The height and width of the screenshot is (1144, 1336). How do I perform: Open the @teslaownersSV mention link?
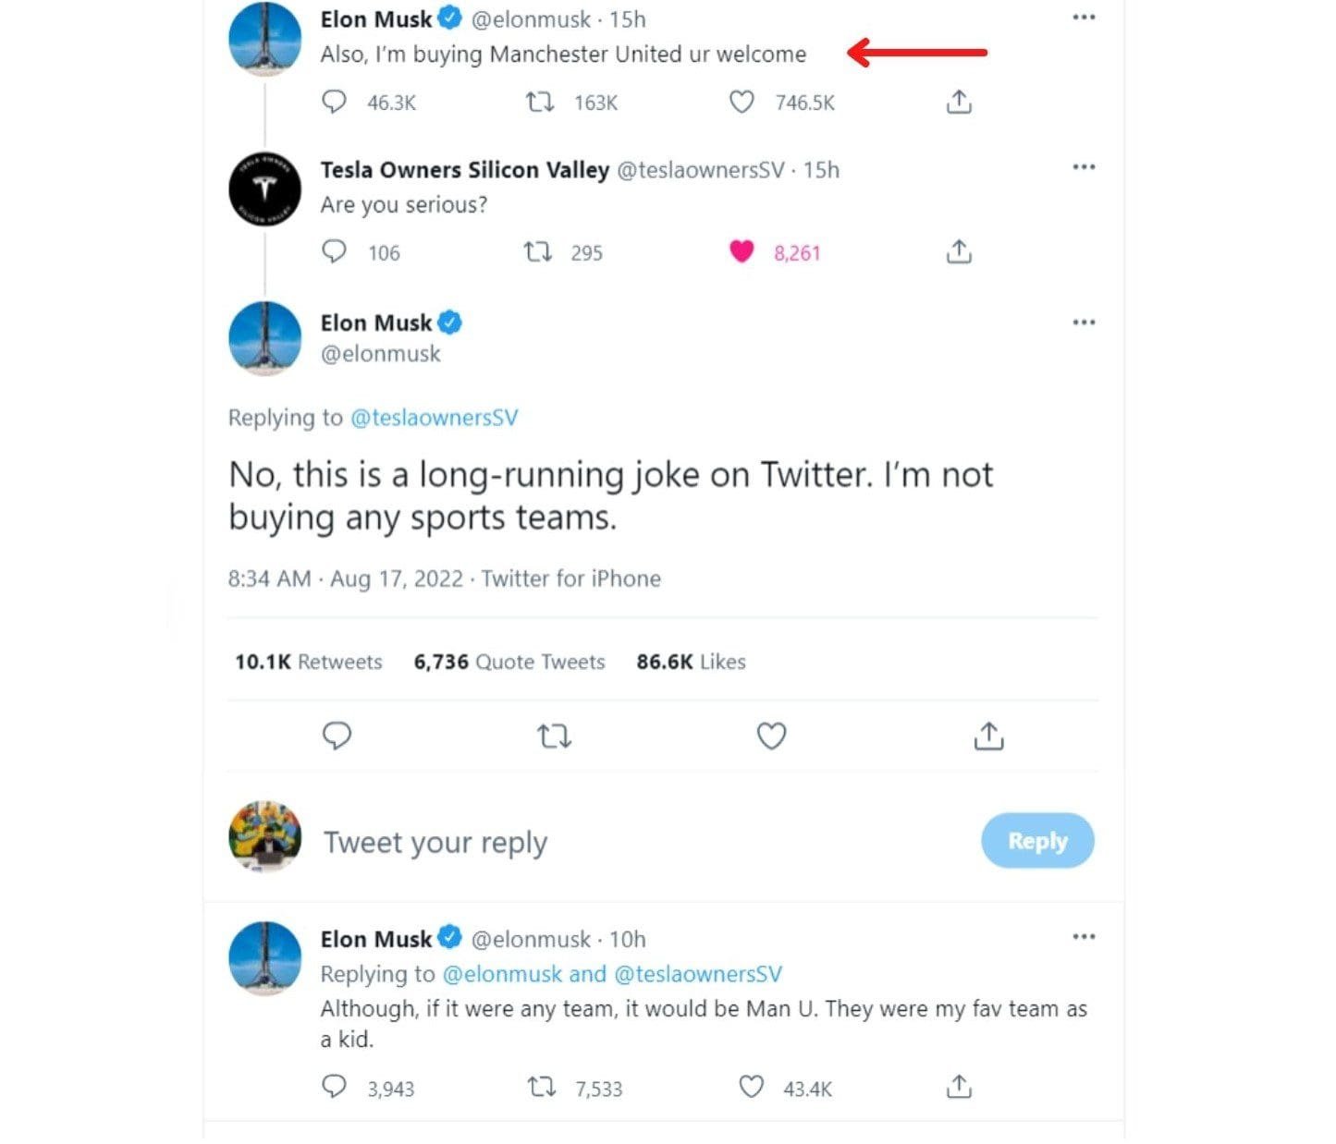(435, 418)
